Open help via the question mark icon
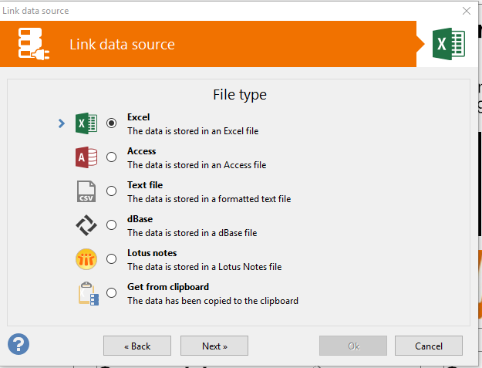This screenshot has height=368, width=482. pos(19,344)
